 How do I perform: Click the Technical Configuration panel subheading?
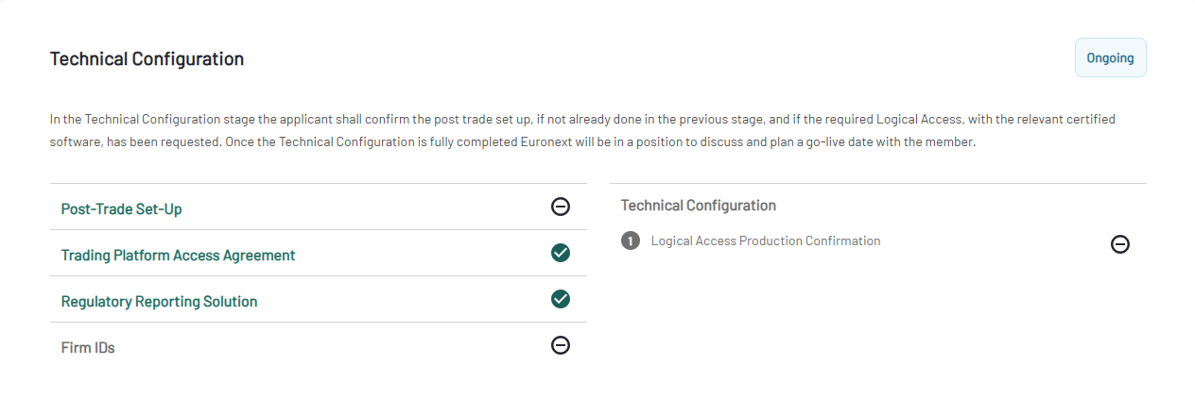(x=699, y=205)
